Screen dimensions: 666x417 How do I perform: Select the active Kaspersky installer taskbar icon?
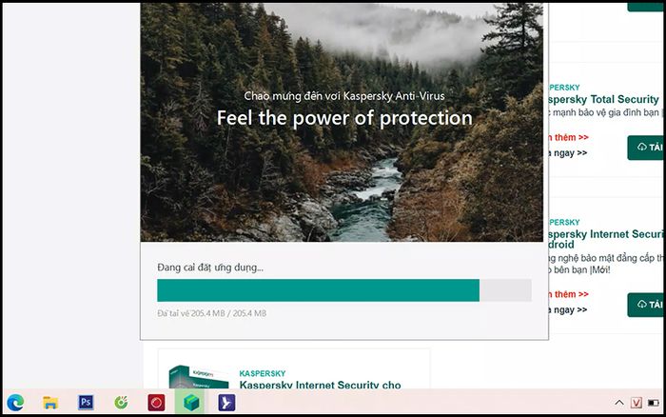191,402
